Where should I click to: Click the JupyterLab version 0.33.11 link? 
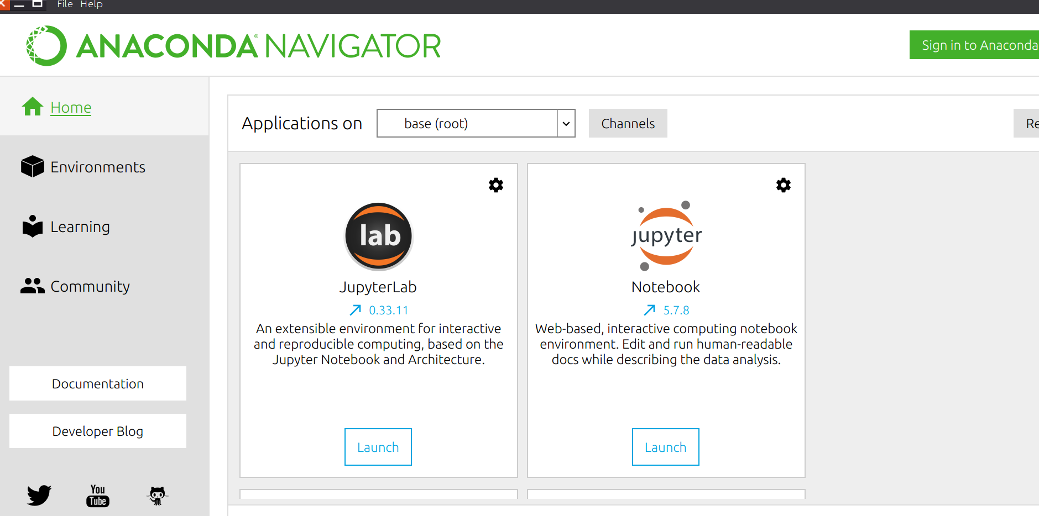point(389,310)
